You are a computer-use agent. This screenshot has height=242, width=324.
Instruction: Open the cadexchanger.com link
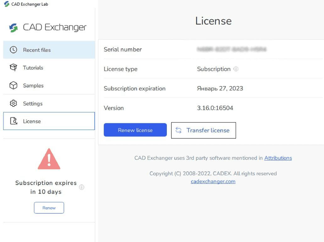click(213, 181)
